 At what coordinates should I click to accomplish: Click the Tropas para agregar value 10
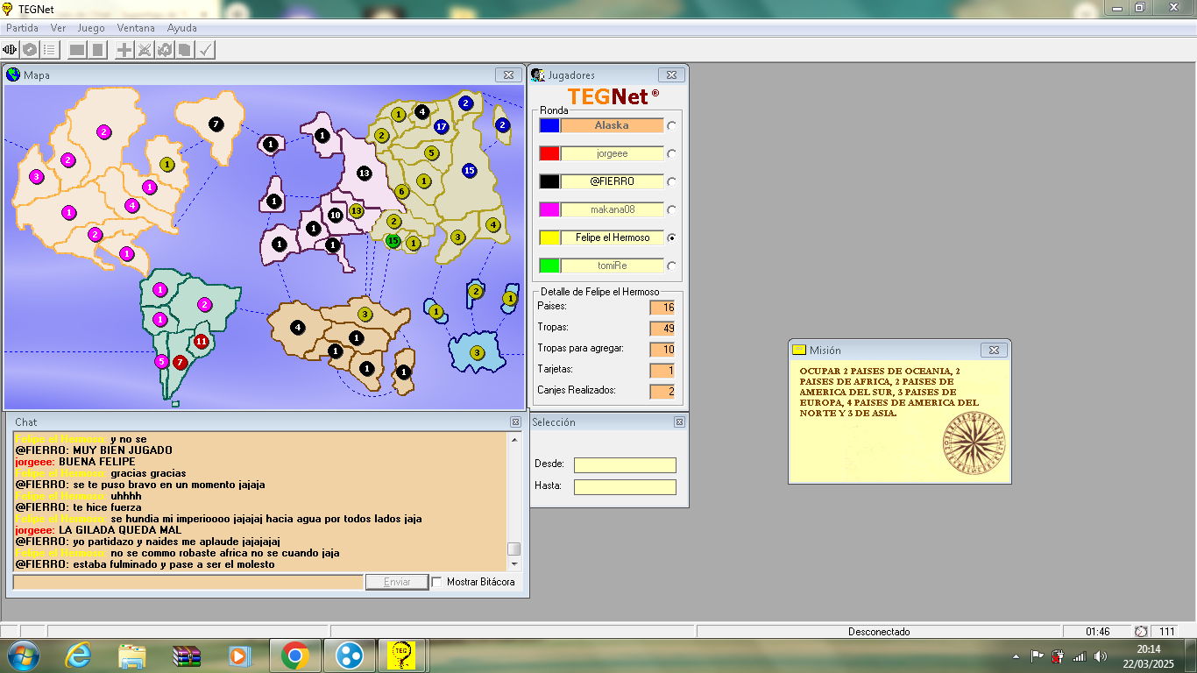[x=662, y=350]
